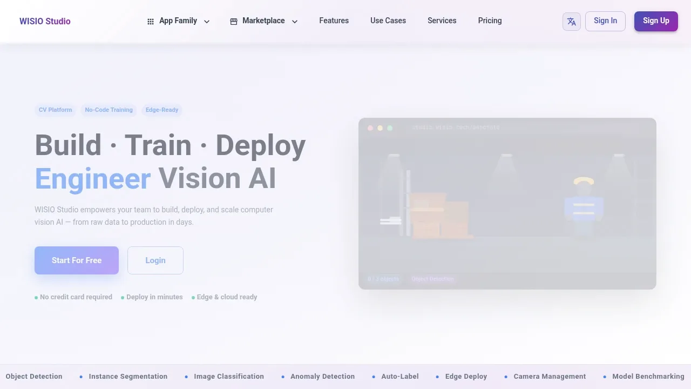Select Anomaly Detection in the ticker
691x389 pixels.
(x=323, y=377)
